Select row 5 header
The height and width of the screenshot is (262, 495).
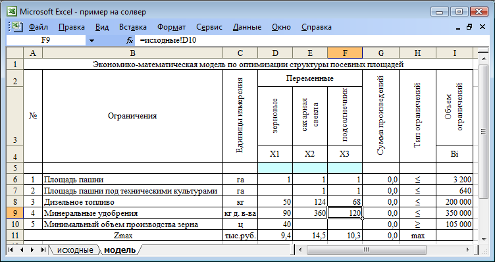click(15, 168)
